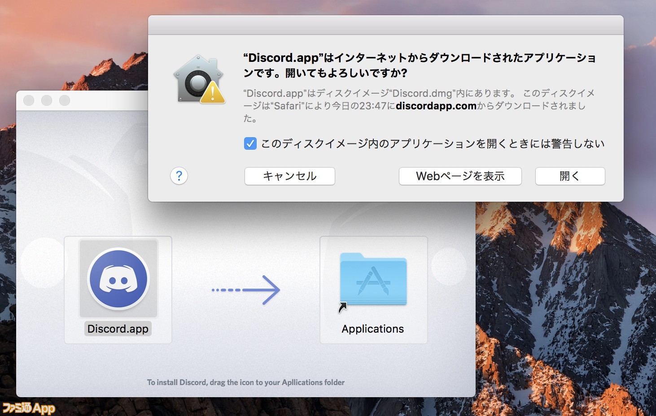This screenshot has height=416, width=656.
Task: Click the Webページを表示 button
Action: 460,176
